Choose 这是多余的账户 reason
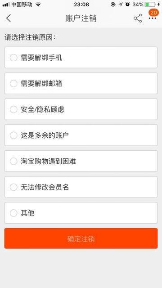162x288 pixels. (81, 135)
